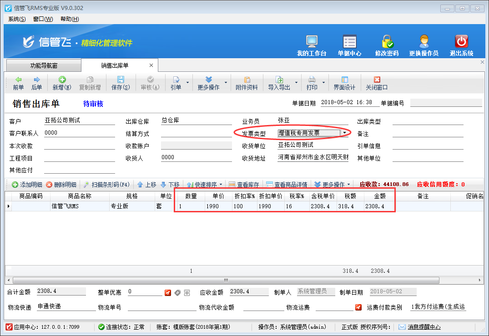
Task: Go to previous document with 前单
Action: coord(18,83)
